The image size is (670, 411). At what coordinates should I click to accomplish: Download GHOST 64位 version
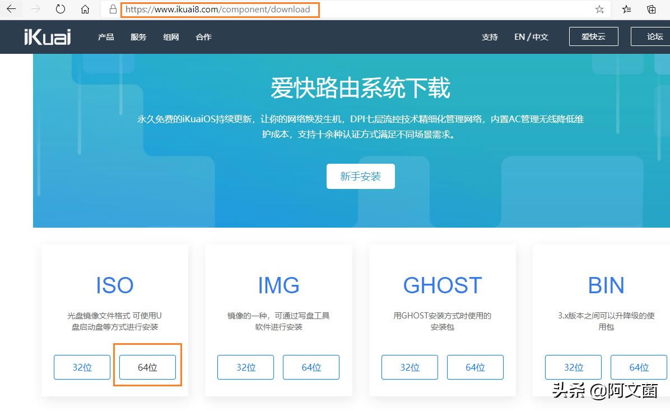click(x=475, y=367)
